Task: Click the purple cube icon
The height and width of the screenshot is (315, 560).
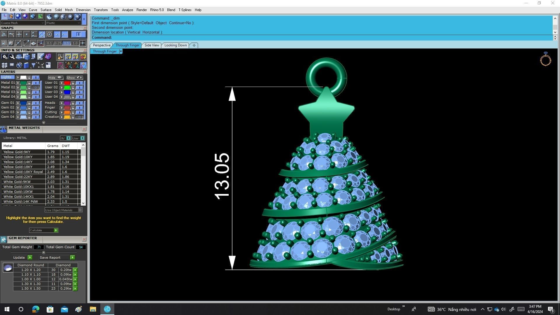Action: tap(48, 57)
